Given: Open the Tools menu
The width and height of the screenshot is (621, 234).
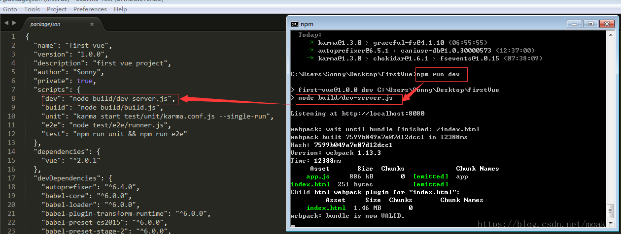Looking at the screenshot, I should pos(32,9).
